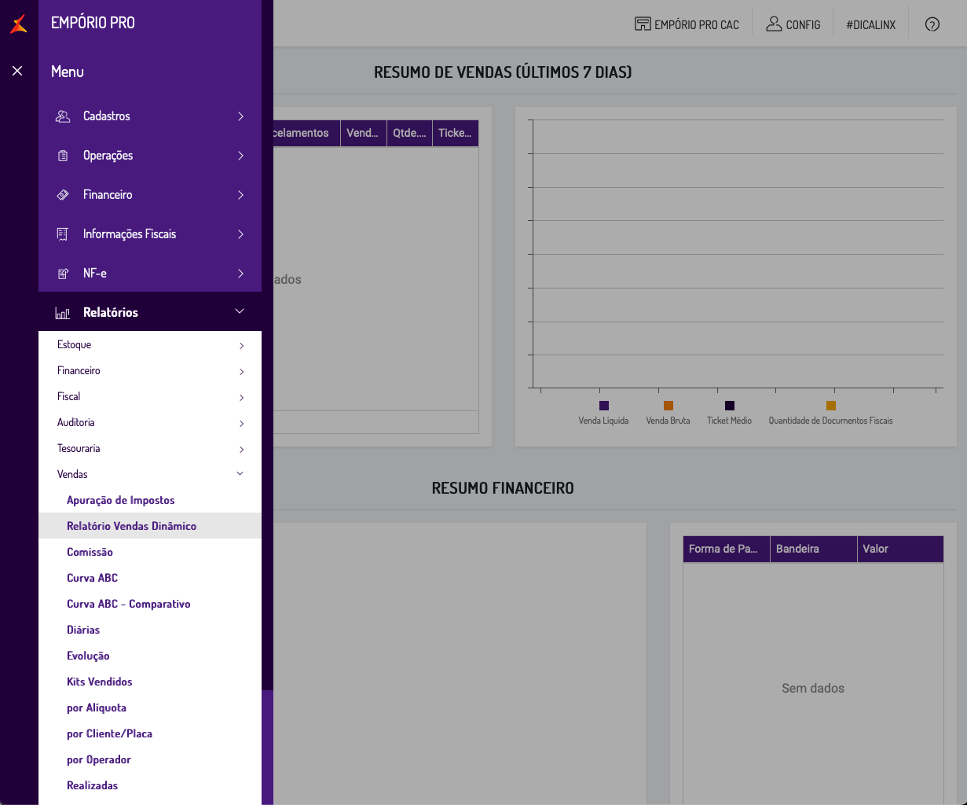Expand Operações chevron arrow
Viewport: 967px width, 805px height.
tap(240, 156)
